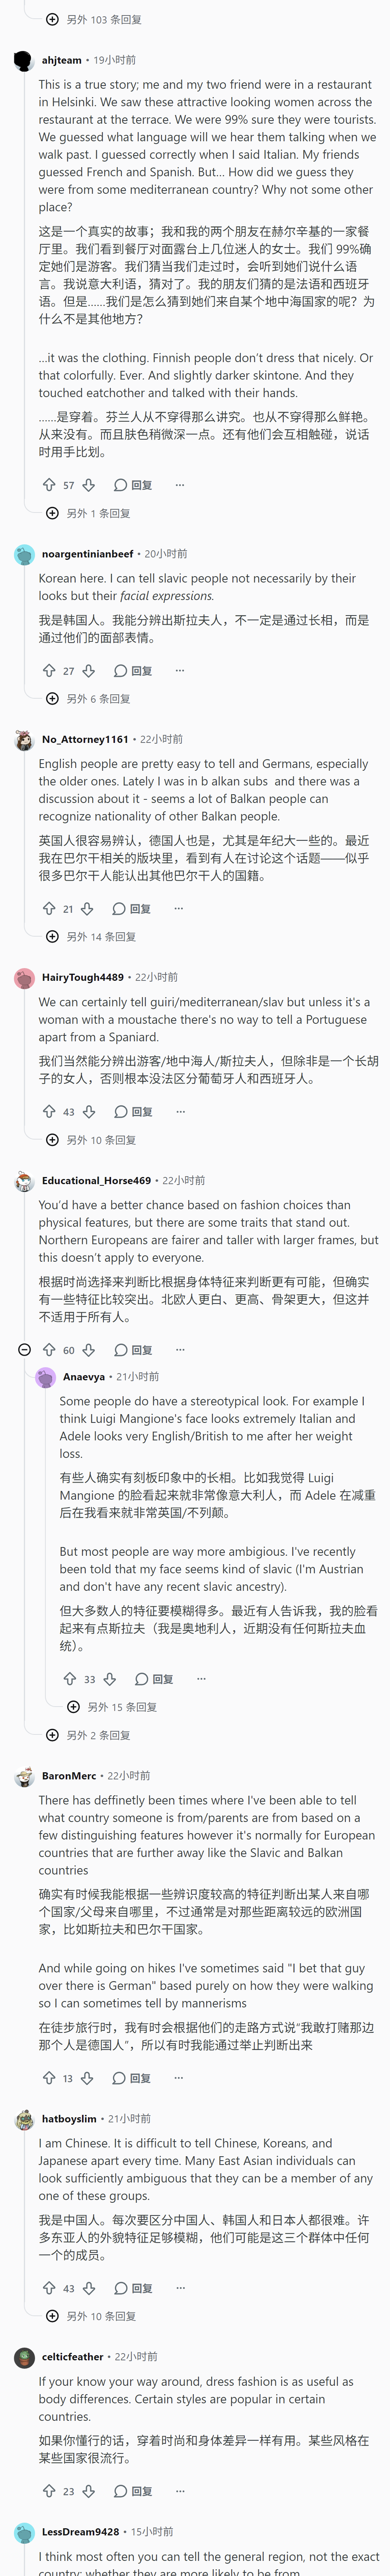Upvote noargentinianbeef's Korean comment
Viewport: 390px width, 2576px height.
point(49,670)
